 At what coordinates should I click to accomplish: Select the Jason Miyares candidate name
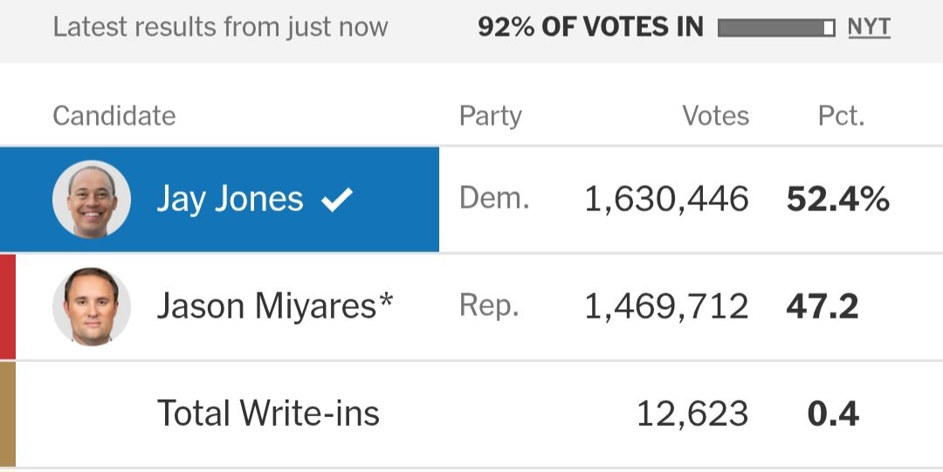(x=275, y=306)
